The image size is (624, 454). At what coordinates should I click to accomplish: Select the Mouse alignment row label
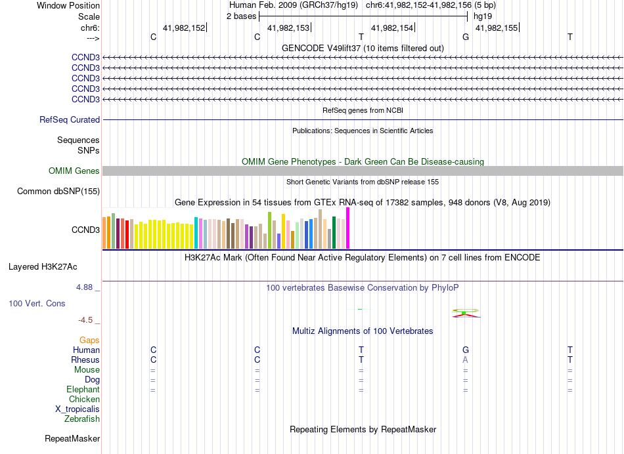click(87, 370)
